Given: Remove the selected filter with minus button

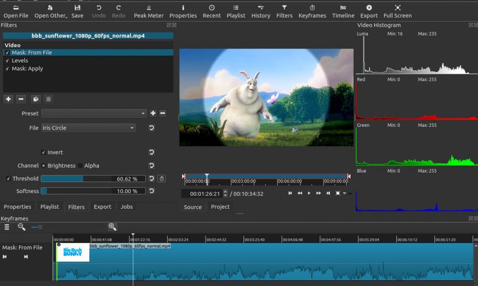Looking at the screenshot, I should pyautogui.click(x=21, y=99).
